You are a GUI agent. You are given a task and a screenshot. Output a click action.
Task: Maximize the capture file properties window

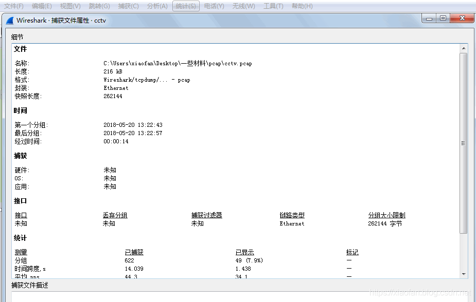click(x=443, y=18)
